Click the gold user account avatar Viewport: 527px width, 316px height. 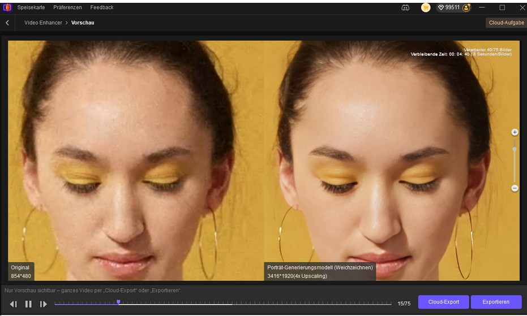coord(466,7)
